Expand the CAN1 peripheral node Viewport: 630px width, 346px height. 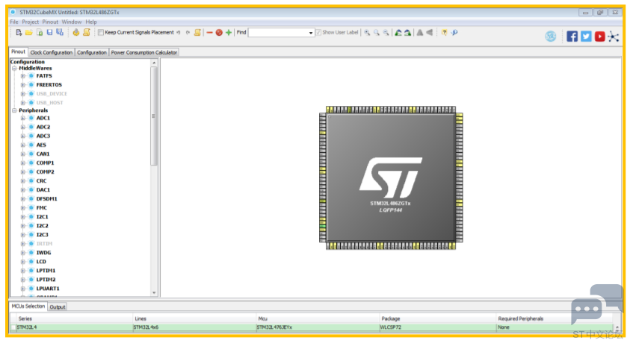point(23,154)
